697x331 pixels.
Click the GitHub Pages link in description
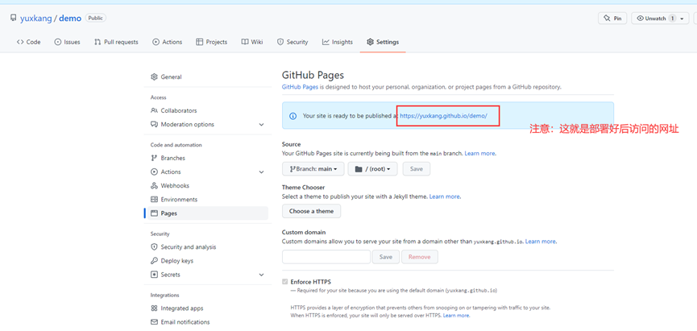(300, 87)
